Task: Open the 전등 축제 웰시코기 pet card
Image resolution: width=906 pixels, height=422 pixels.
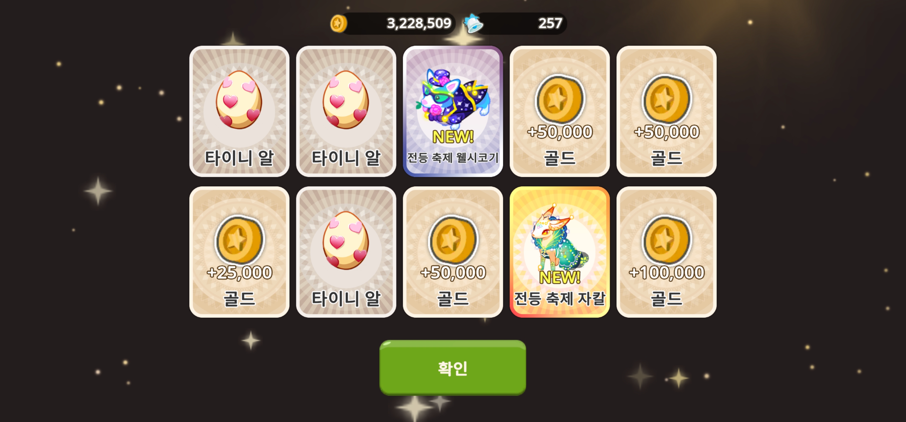Action: (x=453, y=111)
